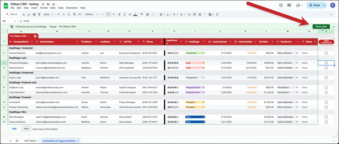Image resolution: width=339 pixels, height=144 pixels.
Task: Star the GMass CRM document
Action: pos(43,4)
